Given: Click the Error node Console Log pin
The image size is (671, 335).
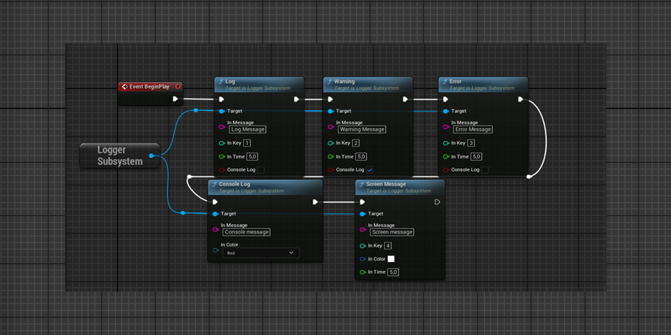Looking at the screenshot, I should (446, 170).
